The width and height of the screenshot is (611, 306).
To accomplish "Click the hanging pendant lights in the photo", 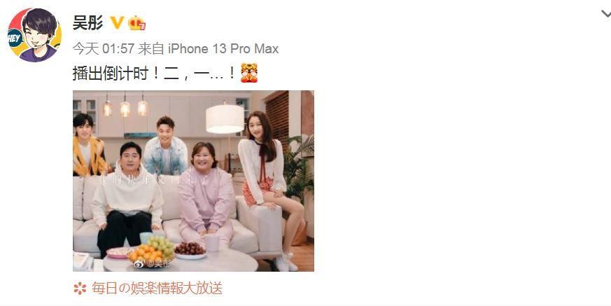I will (x=125, y=105).
